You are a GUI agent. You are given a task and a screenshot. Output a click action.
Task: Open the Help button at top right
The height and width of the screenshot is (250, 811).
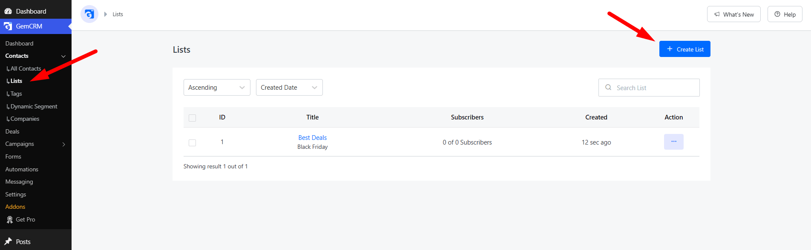tap(785, 14)
